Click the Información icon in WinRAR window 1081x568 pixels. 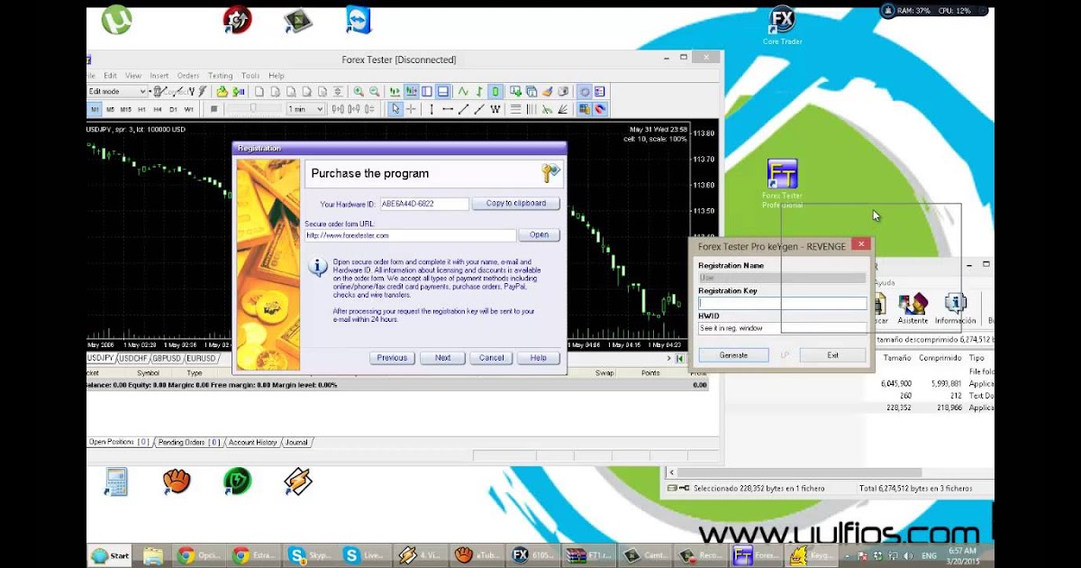click(x=954, y=309)
